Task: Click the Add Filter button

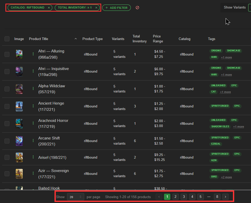Action: pyautogui.click(x=116, y=8)
